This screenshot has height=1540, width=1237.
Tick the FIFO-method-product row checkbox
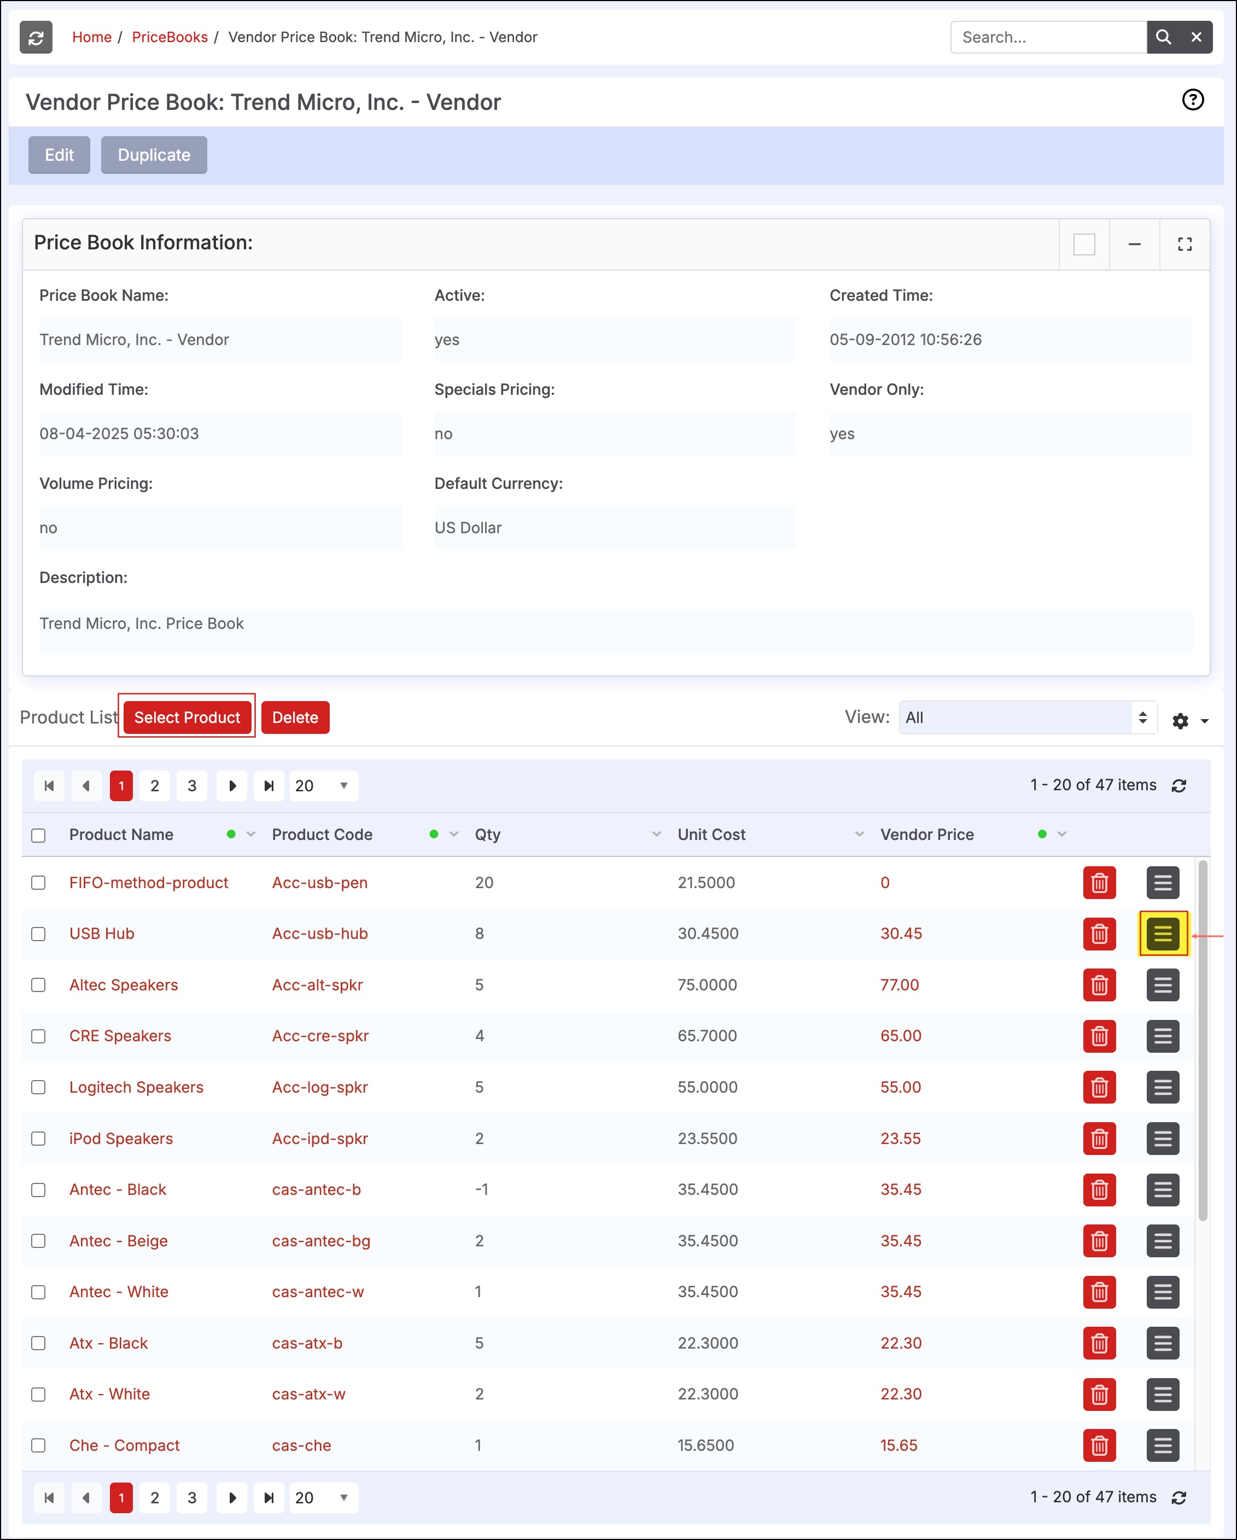point(39,883)
